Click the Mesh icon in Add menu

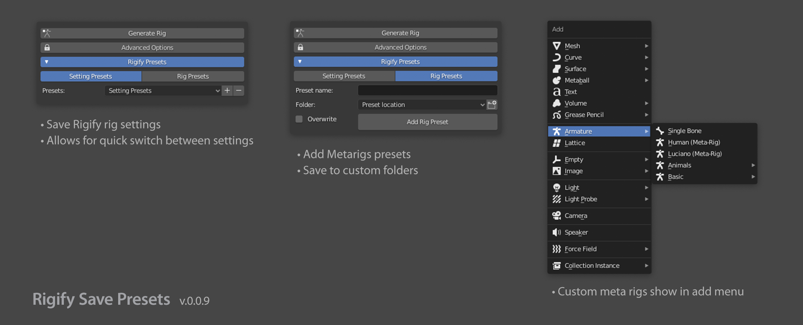pyautogui.click(x=557, y=46)
